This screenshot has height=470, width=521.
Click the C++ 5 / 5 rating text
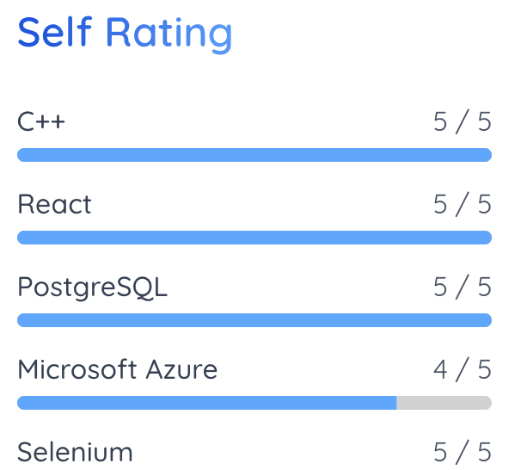coord(463,121)
